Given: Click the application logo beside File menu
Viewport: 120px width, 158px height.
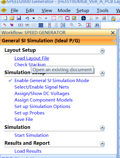Looking at the screenshot, I should (x=4, y=10).
